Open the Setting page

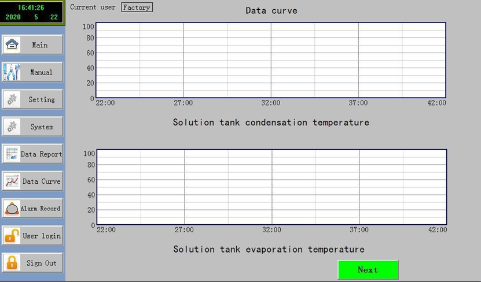(x=32, y=99)
